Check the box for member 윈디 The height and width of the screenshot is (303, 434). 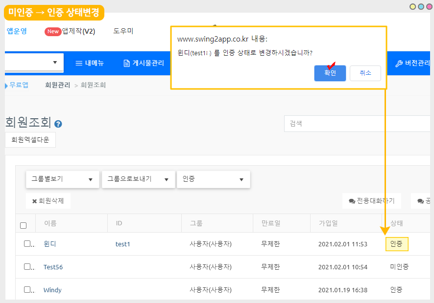(27, 243)
